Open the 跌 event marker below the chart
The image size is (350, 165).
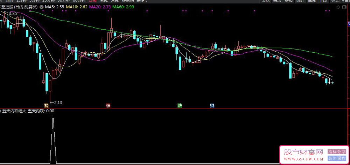180,106
